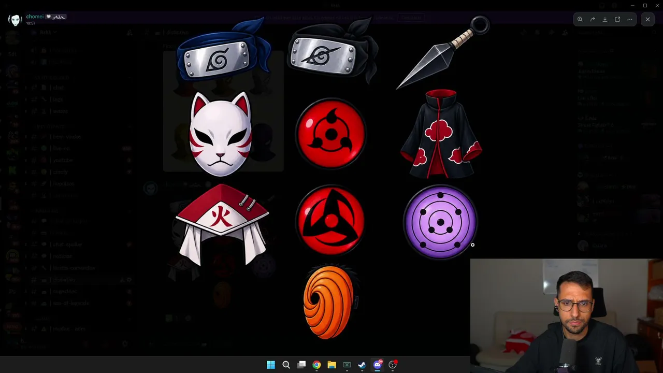
Task: Click the 18:57 message timestamp
Action: [31, 23]
